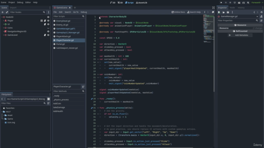This screenshot has width=264, height=148.
Task: Open the Project menu
Action: point(12,2)
